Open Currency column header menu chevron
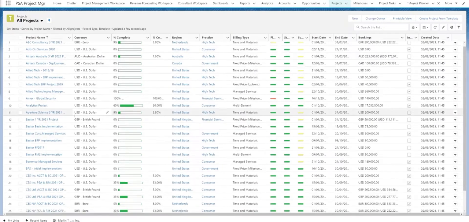469x222 pixels. point(108,38)
